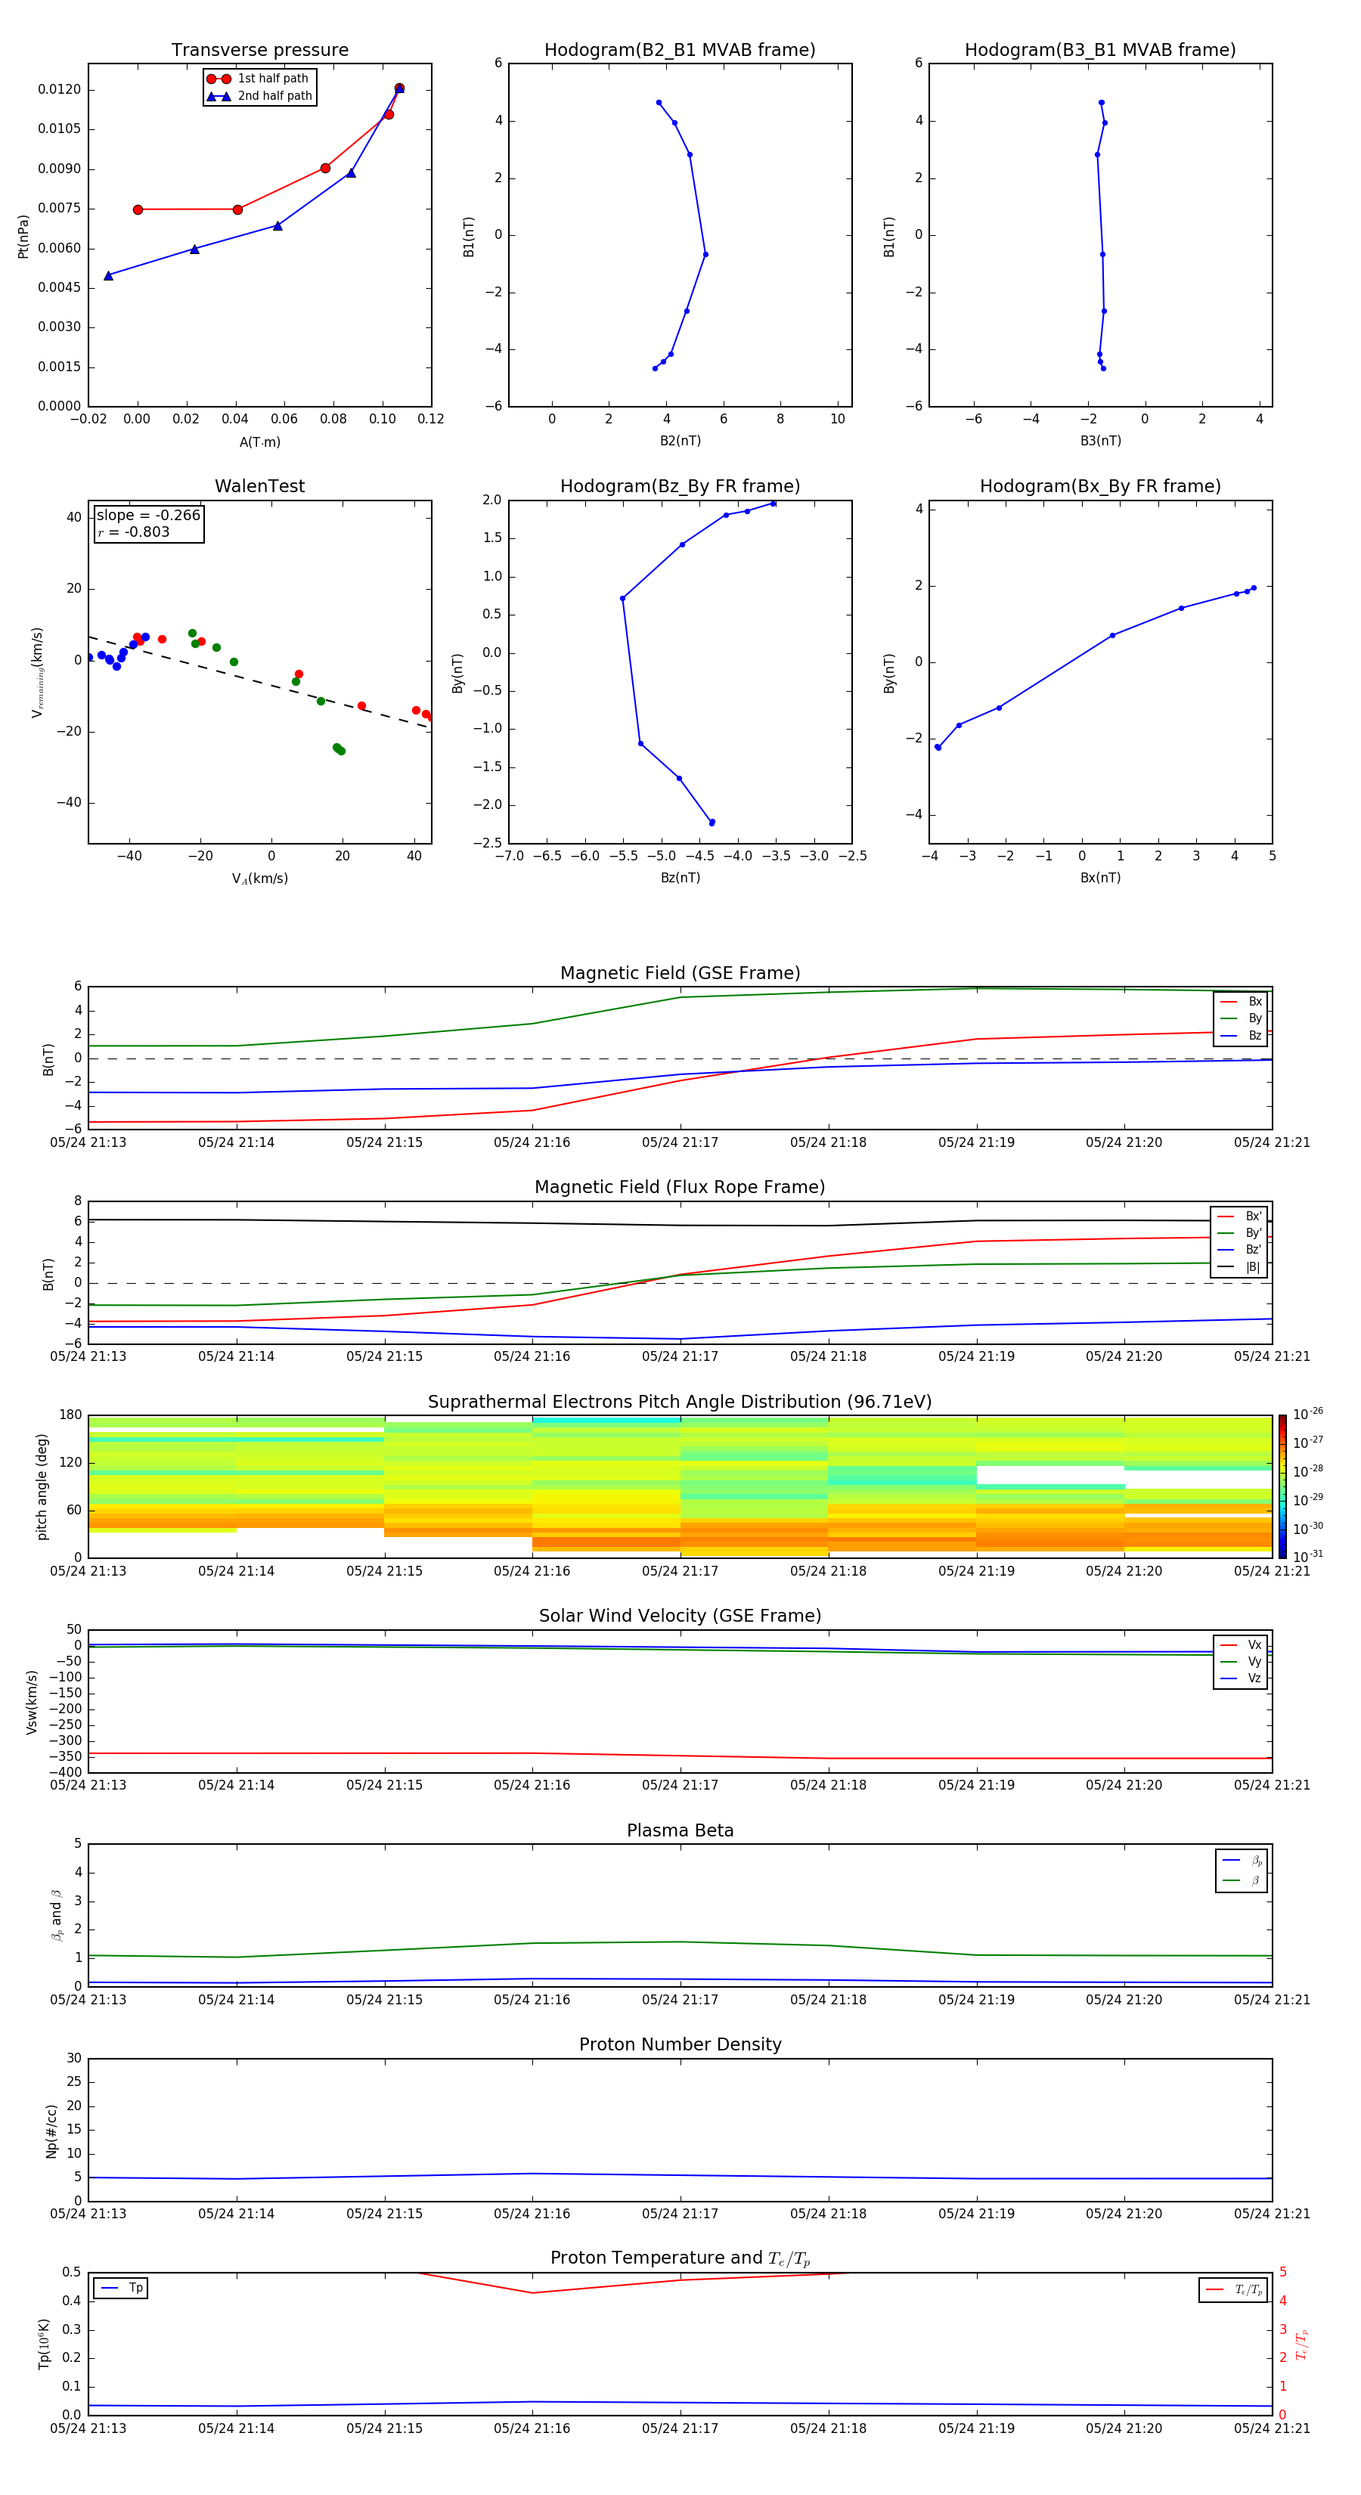The image size is (1361, 2495).
Task: Click 'Proton Number Density' plot title
Action: pyautogui.click(x=680, y=2044)
